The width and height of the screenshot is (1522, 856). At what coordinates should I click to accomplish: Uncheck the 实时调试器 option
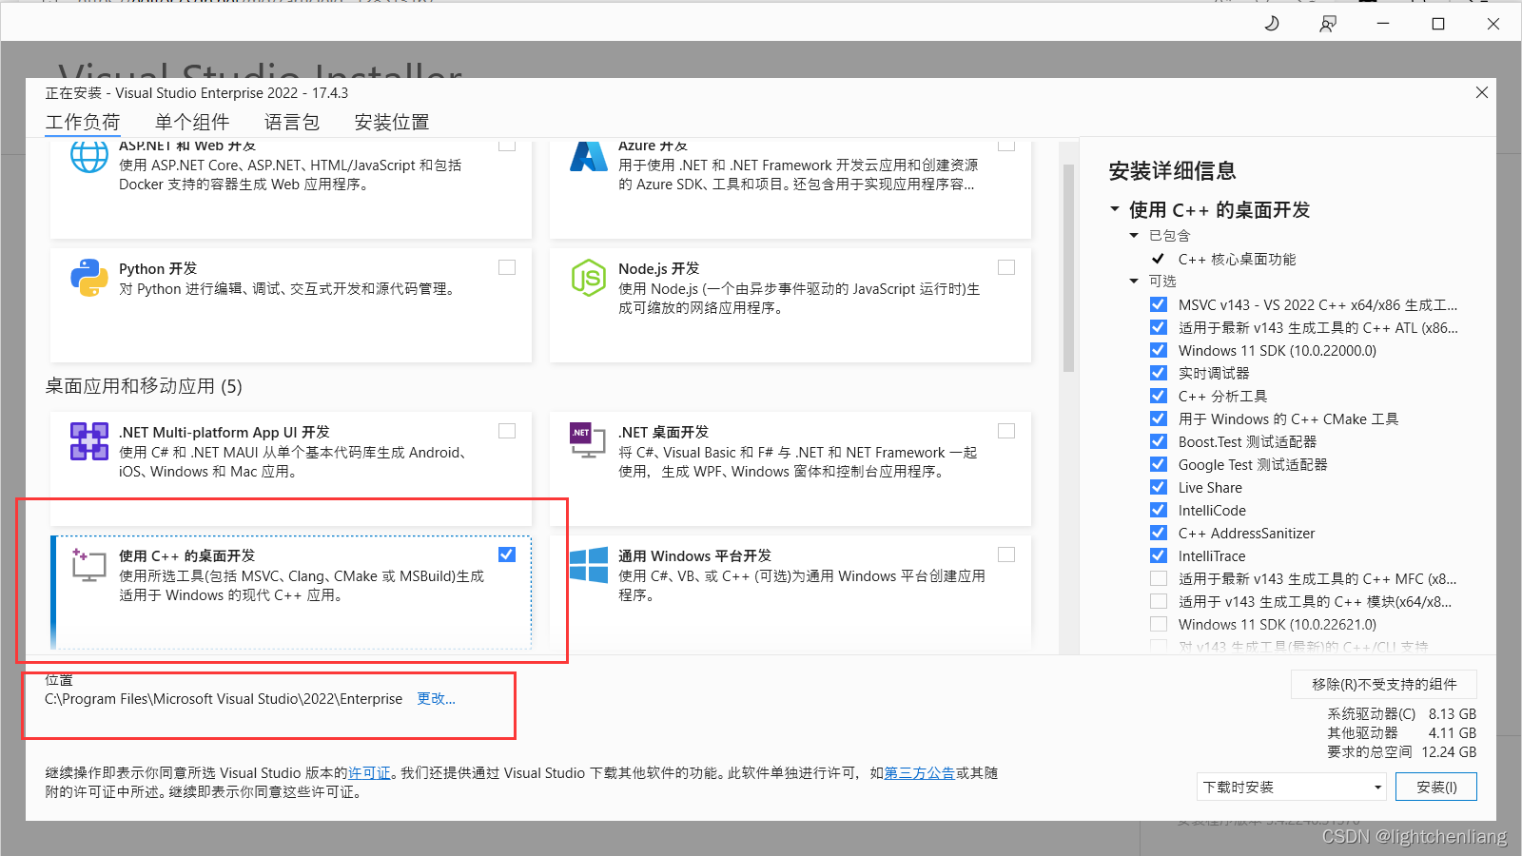click(1159, 373)
